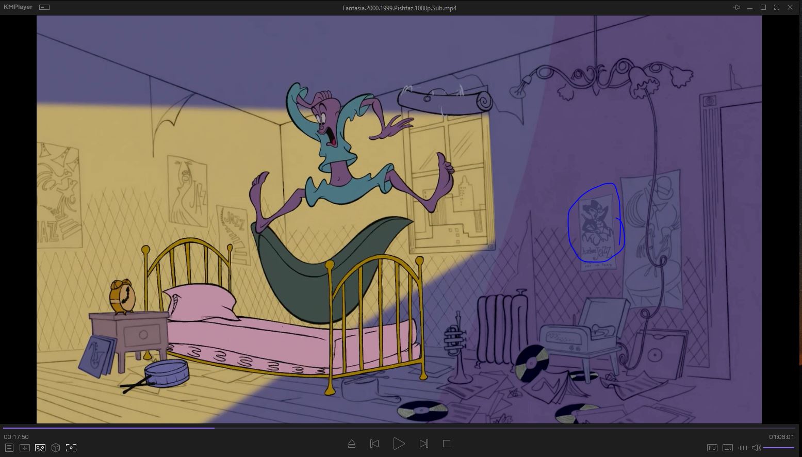This screenshot has height=457, width=802.
Task: Click the compact mode icon beside KMPlayer
Action: [x=44, y=7]
